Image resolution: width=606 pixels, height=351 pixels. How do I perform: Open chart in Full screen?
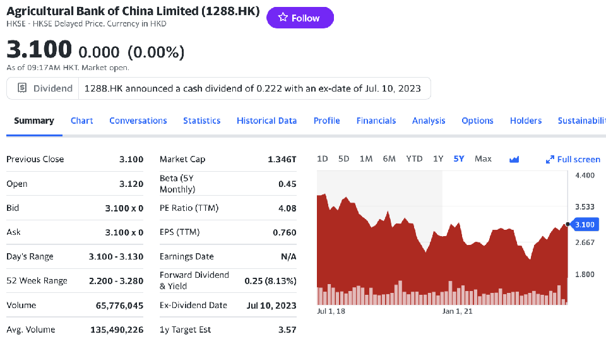pos(573,159)
